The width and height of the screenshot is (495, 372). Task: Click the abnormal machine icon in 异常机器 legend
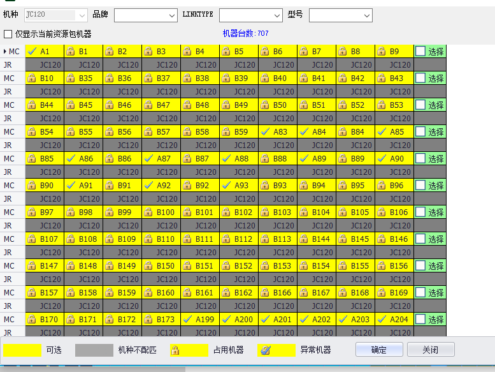[x=266, y=350]
